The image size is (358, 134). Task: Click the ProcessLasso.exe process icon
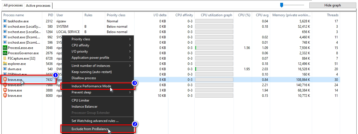pos(5,48)
